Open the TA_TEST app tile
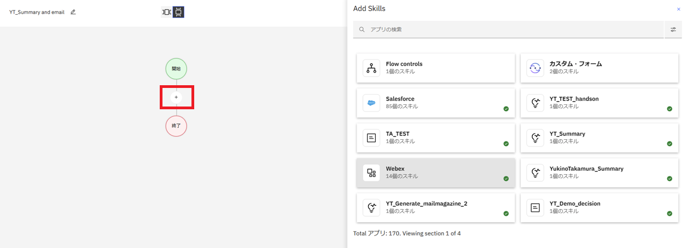 [435, 138]
